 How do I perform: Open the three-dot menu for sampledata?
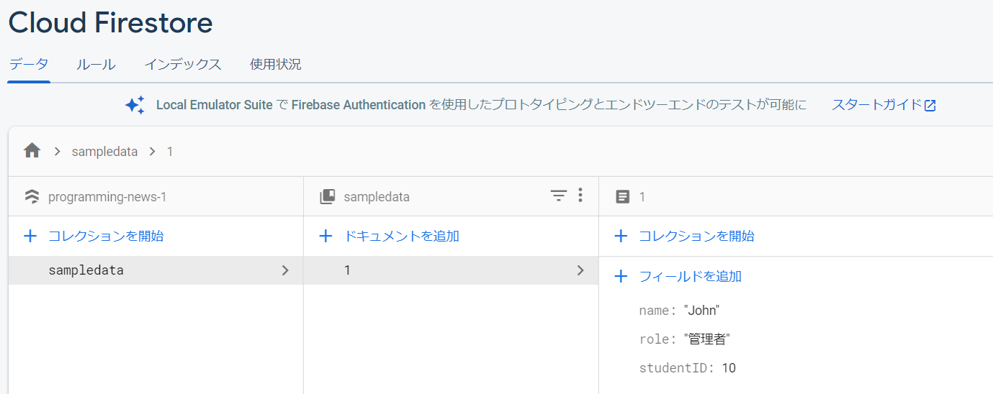[580, 196]
